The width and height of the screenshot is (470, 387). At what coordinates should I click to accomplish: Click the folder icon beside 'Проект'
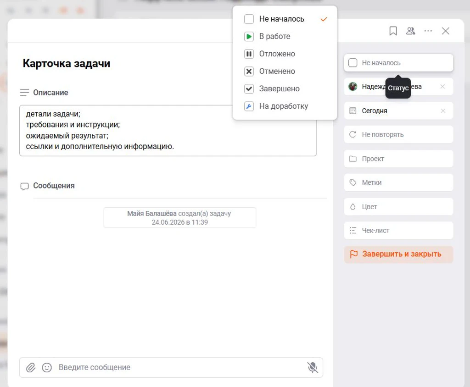[x=353, y=159]
